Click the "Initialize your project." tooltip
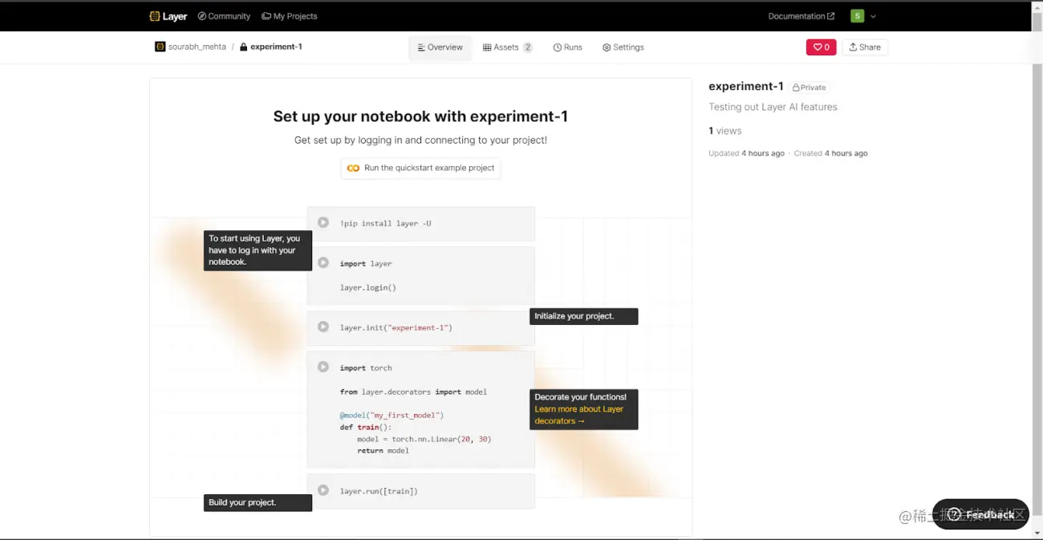 583,316
